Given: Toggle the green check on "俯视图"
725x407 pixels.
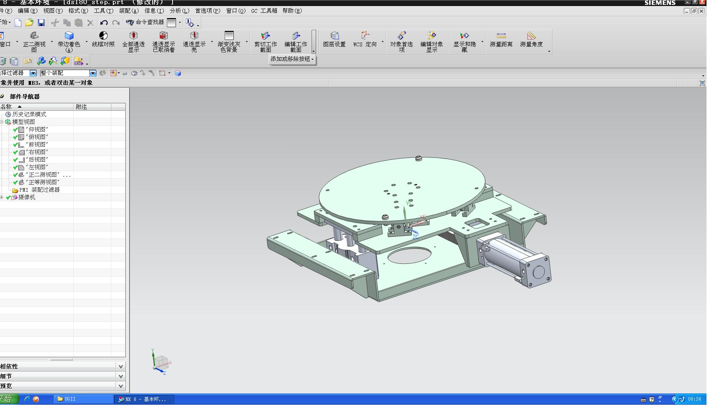Looking at the screenshot, I should point(15,137).
